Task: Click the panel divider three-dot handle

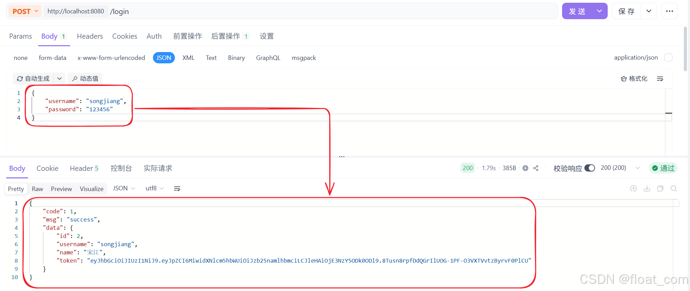Action: [342, 156]
